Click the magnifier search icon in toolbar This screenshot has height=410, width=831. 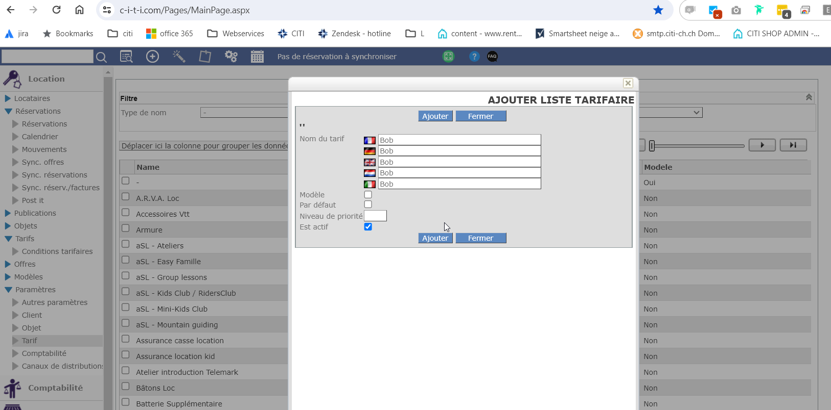101,57
